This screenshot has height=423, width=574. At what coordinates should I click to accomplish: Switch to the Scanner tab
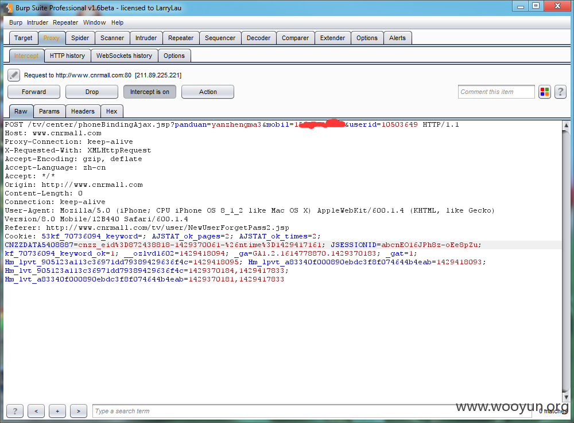112,38
